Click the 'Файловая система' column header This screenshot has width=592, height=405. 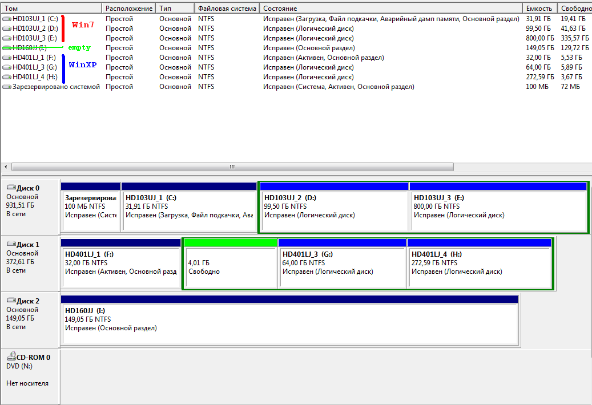click(227, 9)
